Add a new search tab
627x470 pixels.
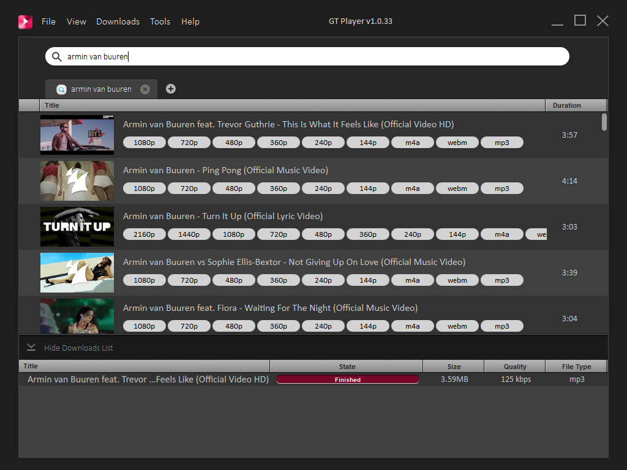point(171,89)
